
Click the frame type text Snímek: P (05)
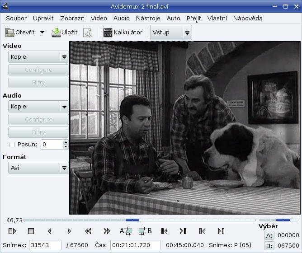(x=230, y=245)
